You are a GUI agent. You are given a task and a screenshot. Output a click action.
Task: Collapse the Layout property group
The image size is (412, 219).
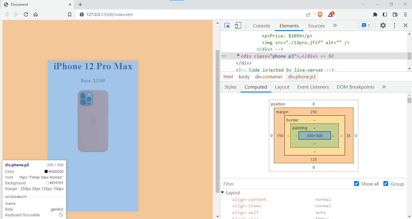tap(223, 193)
